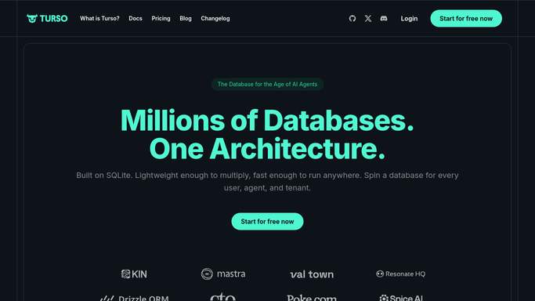Click the Resonate HQ logo
The image size is (535, 301).
click(x=400, y=274)
